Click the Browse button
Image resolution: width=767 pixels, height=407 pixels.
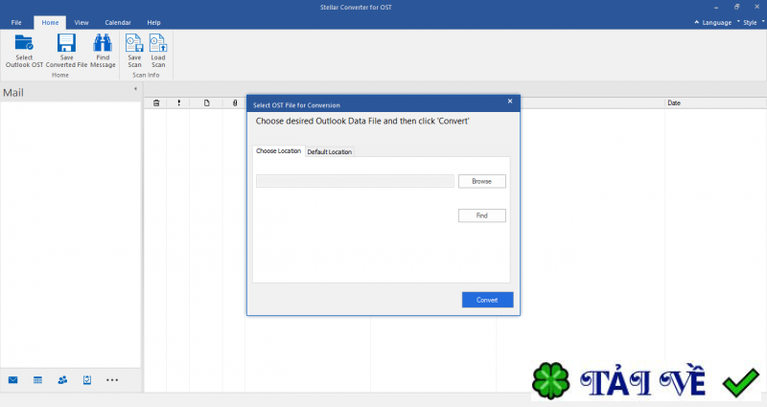482,181
